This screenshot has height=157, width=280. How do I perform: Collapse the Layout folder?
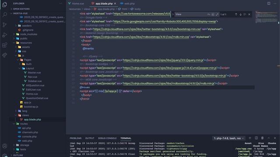30,68
